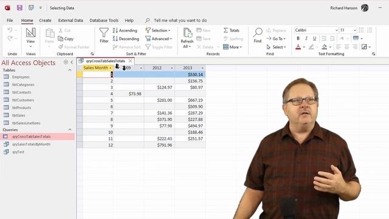Screen dimensions: 389x219
Task: Open the Calibri font name dropdown
Action: point(336,30)
